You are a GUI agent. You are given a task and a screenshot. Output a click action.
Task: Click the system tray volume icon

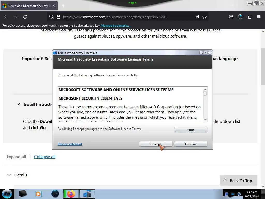pyautogui.click(x=239, y=194)
